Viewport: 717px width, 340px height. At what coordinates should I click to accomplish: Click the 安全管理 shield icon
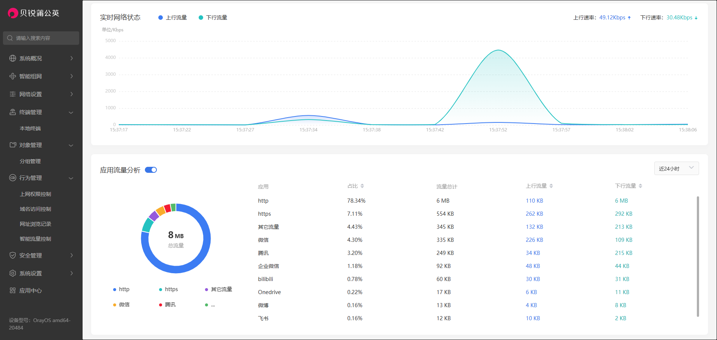click(x=13, y=255)
